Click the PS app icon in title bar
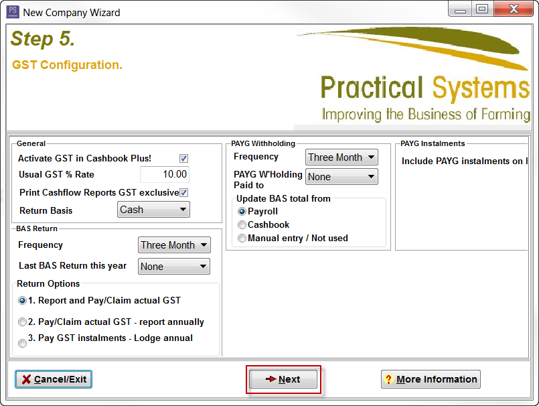 13,12
